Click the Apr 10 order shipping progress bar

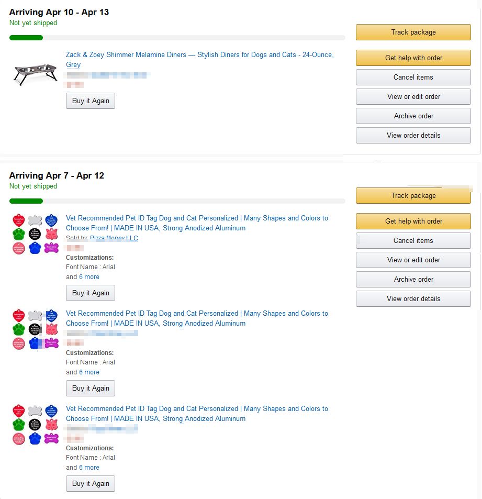[x=177, y=38]
